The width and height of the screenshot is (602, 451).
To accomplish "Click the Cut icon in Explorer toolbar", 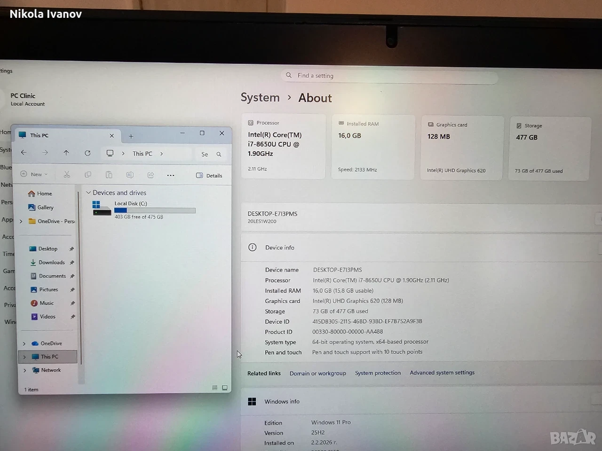I will (67, 175).
